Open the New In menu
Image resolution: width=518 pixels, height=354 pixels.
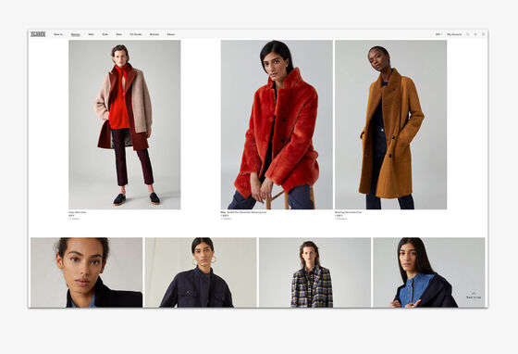pos(58,34)
